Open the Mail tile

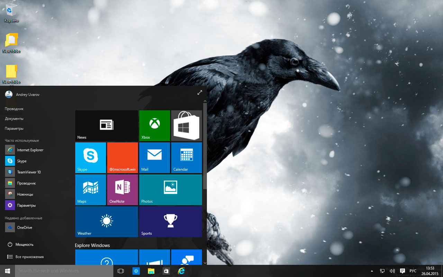(154, 158)
